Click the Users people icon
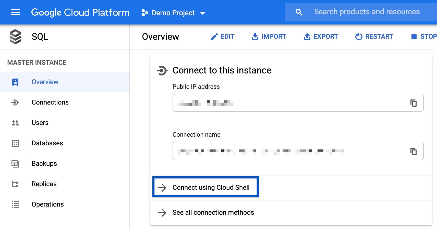437x229 pixels. pyautogui.click(x=15, y=123)
